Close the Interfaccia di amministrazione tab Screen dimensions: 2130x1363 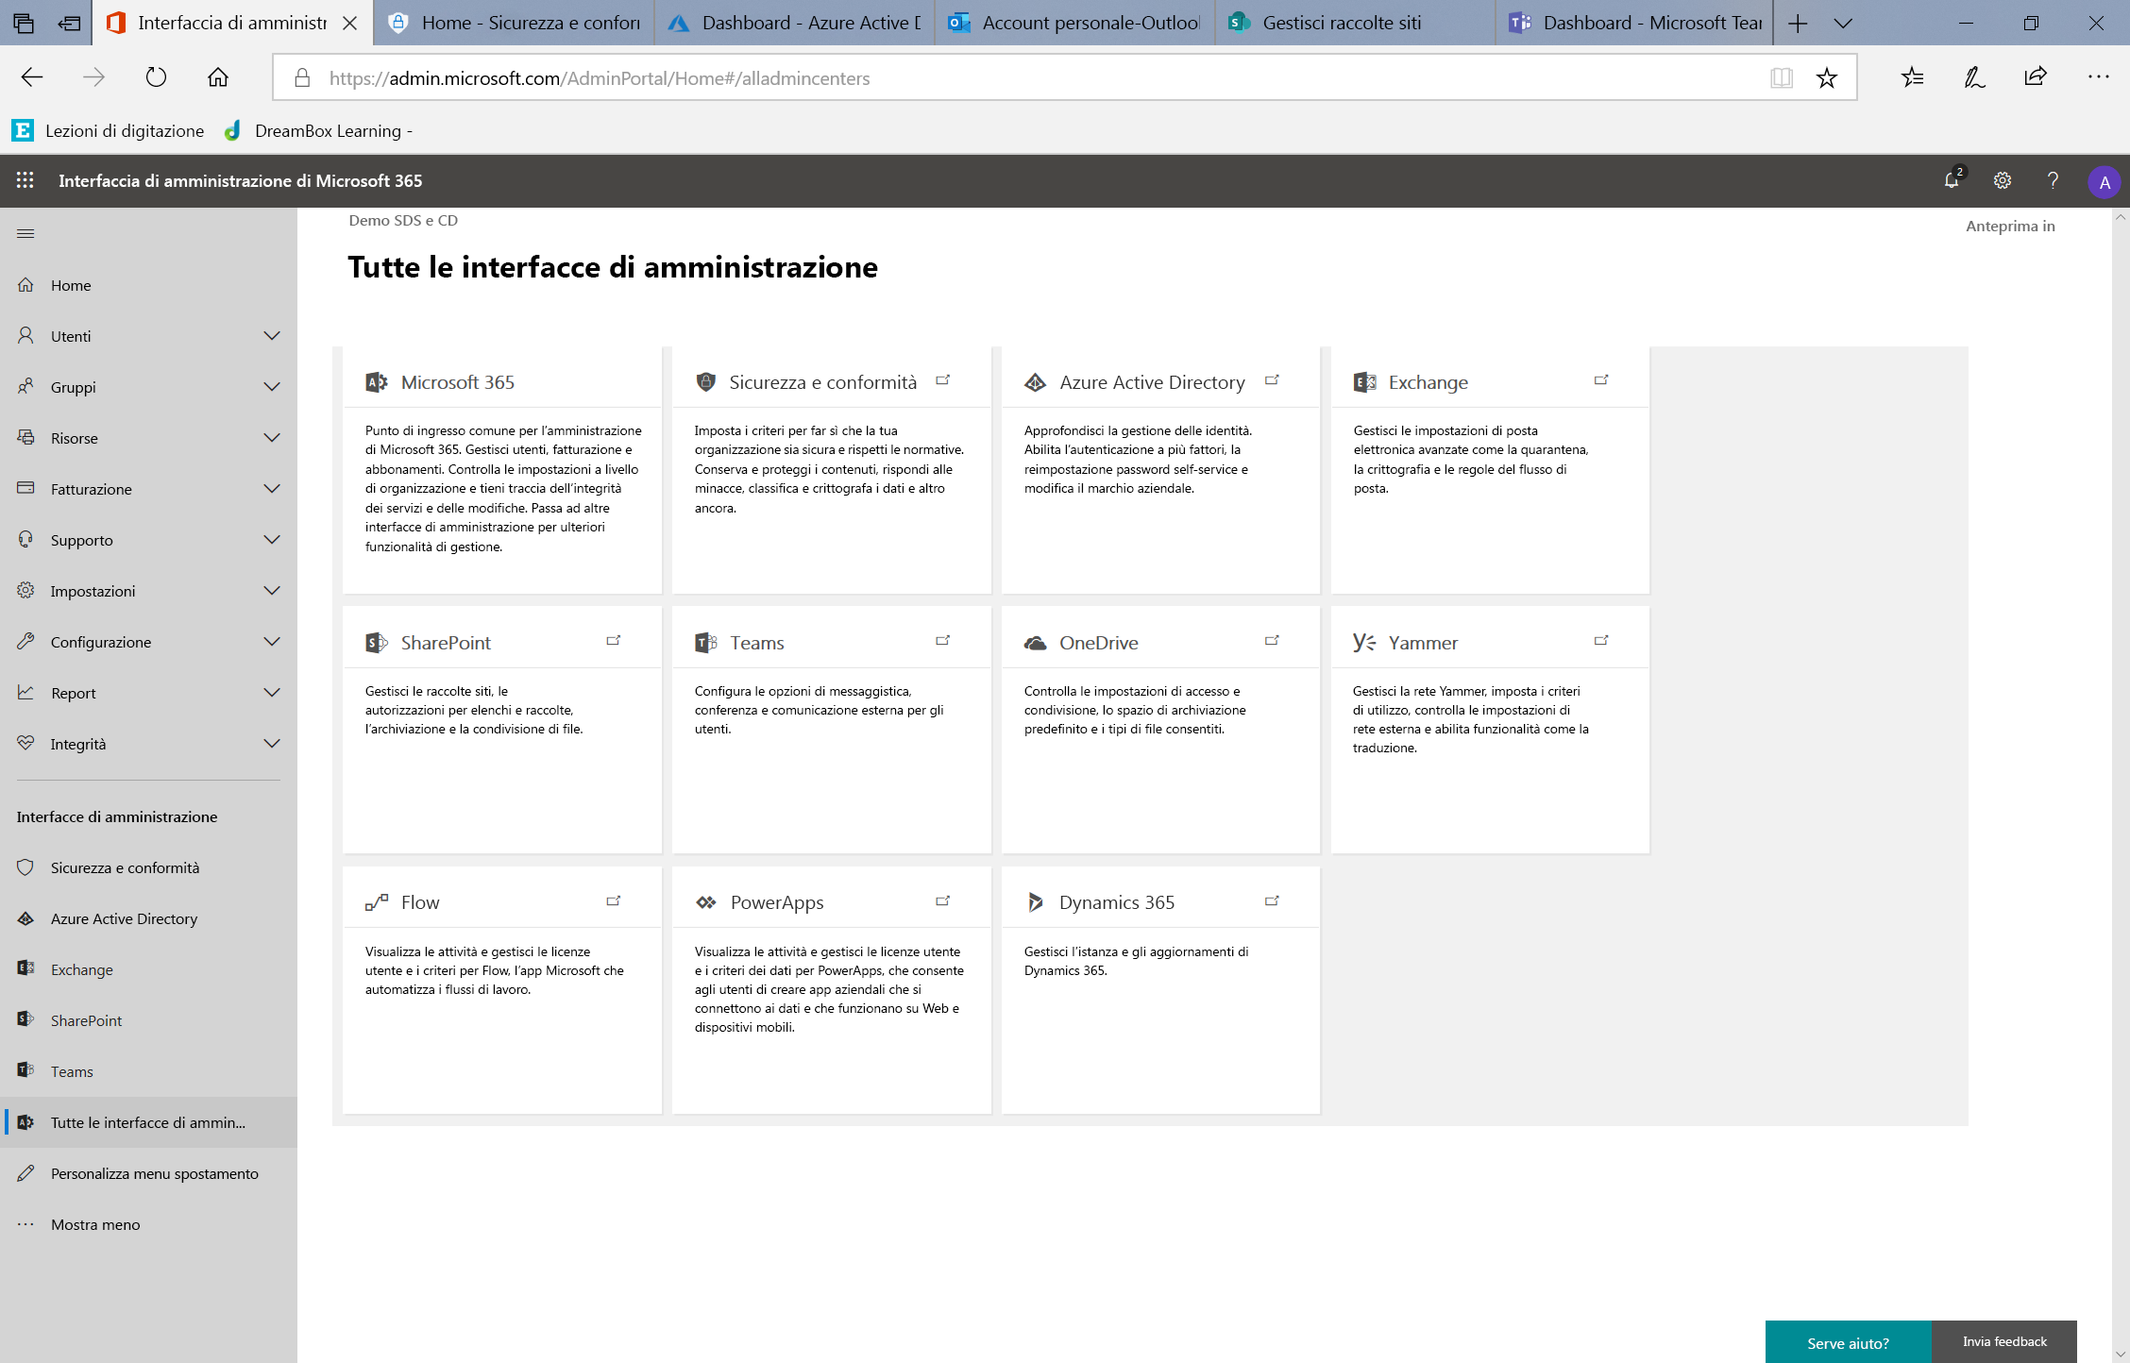click(x=349, y=24)
